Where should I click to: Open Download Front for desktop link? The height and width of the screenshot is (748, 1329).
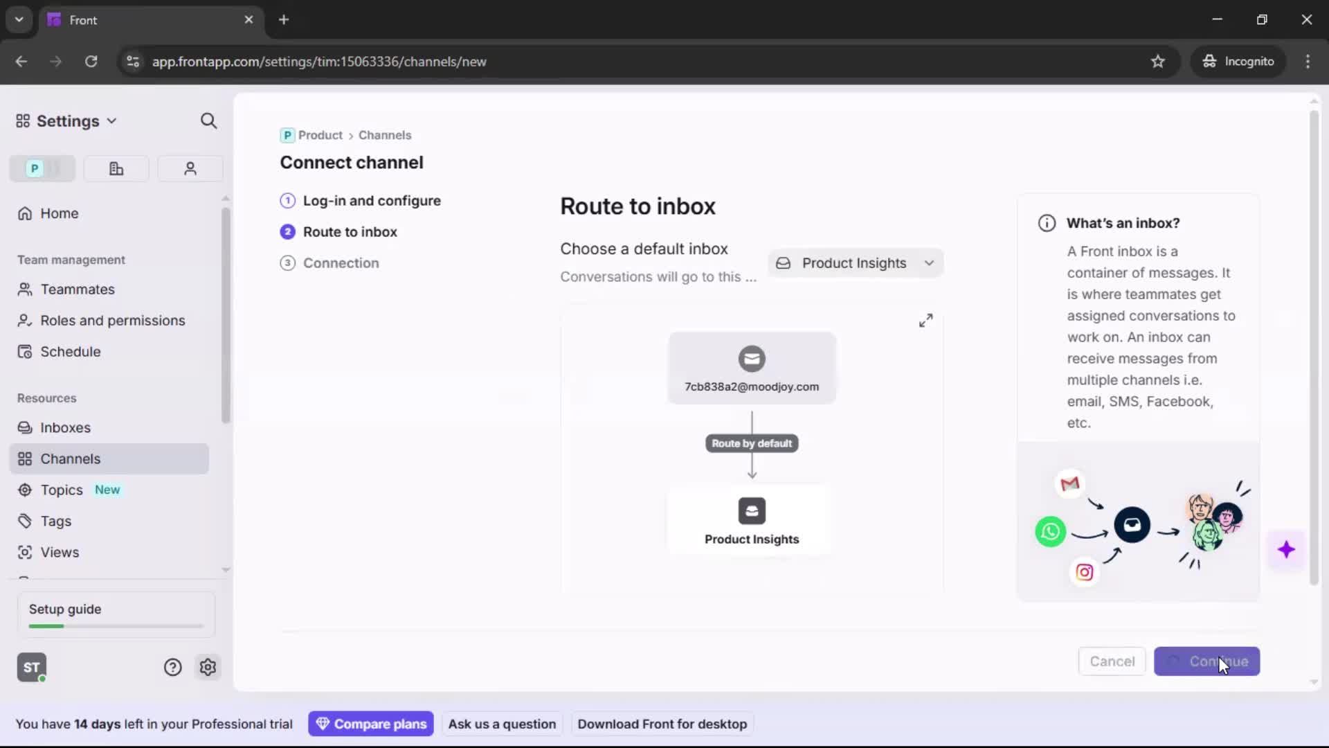(662, 724)
